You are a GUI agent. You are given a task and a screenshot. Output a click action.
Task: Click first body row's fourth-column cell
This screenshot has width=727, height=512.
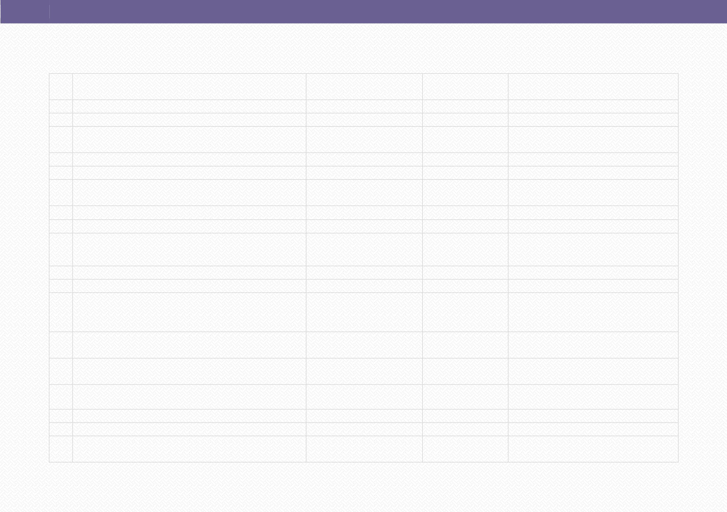pyautogui.click(x=465, y=106)
